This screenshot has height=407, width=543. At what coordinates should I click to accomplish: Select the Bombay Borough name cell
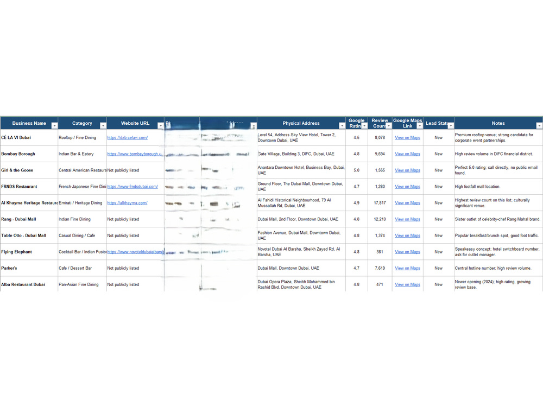pos(29,154)
